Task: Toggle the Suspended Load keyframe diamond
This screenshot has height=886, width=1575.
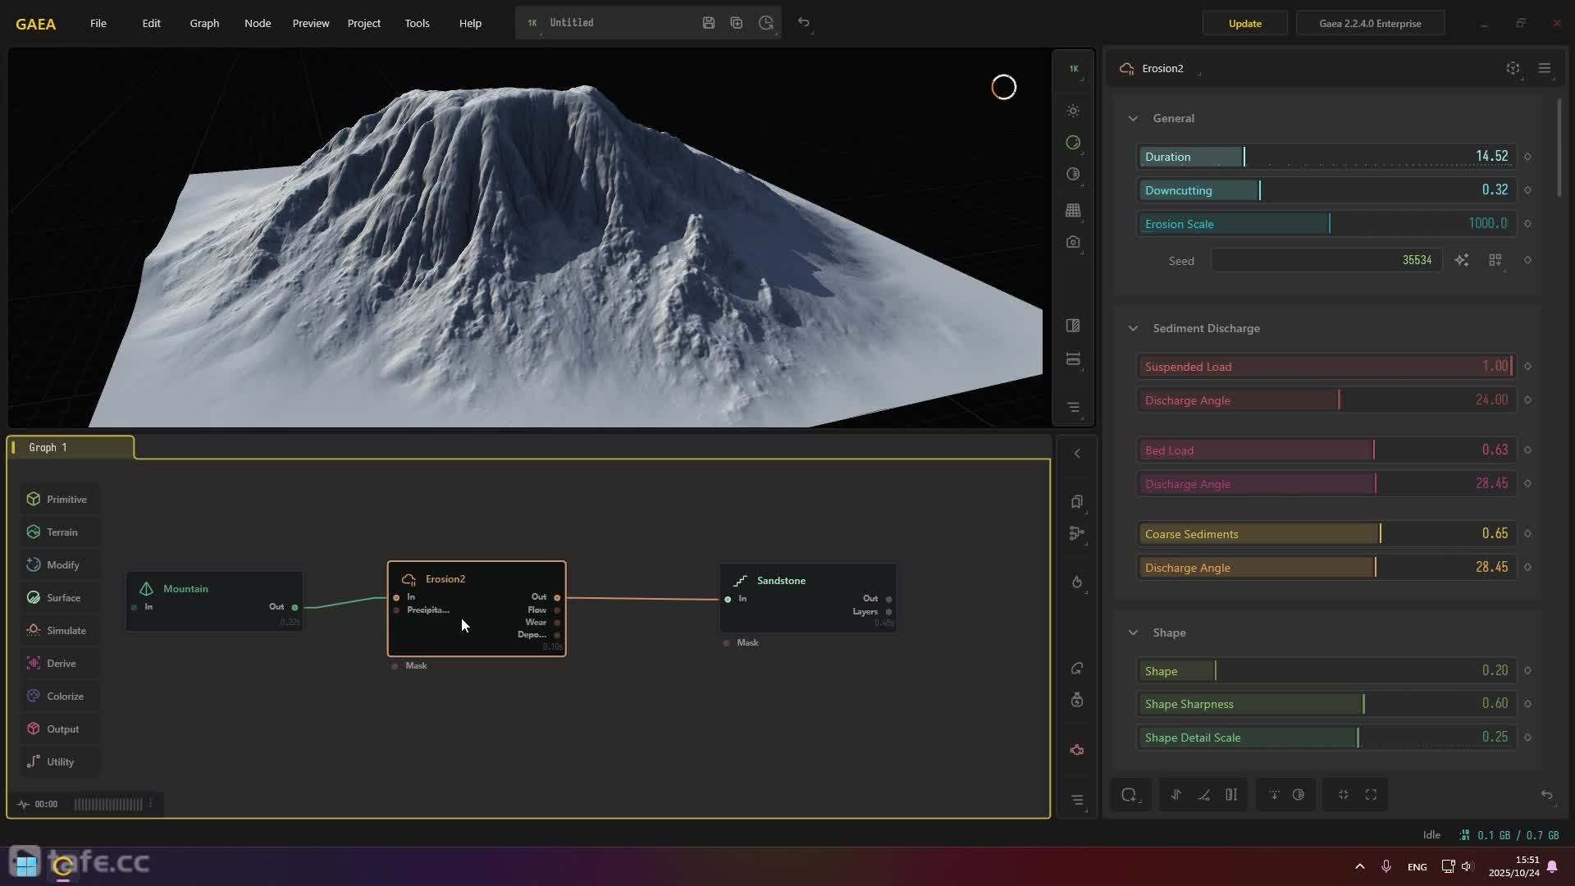Action: pyautogui.click(x=1527, y=367)
